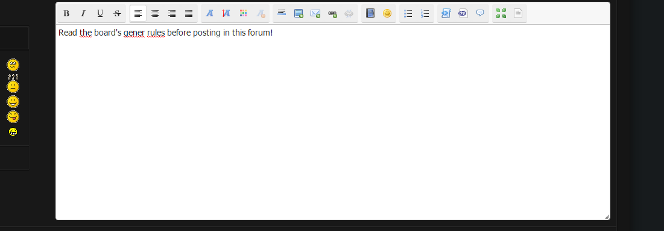Open the font size dropdown

(x=227, y=13)
